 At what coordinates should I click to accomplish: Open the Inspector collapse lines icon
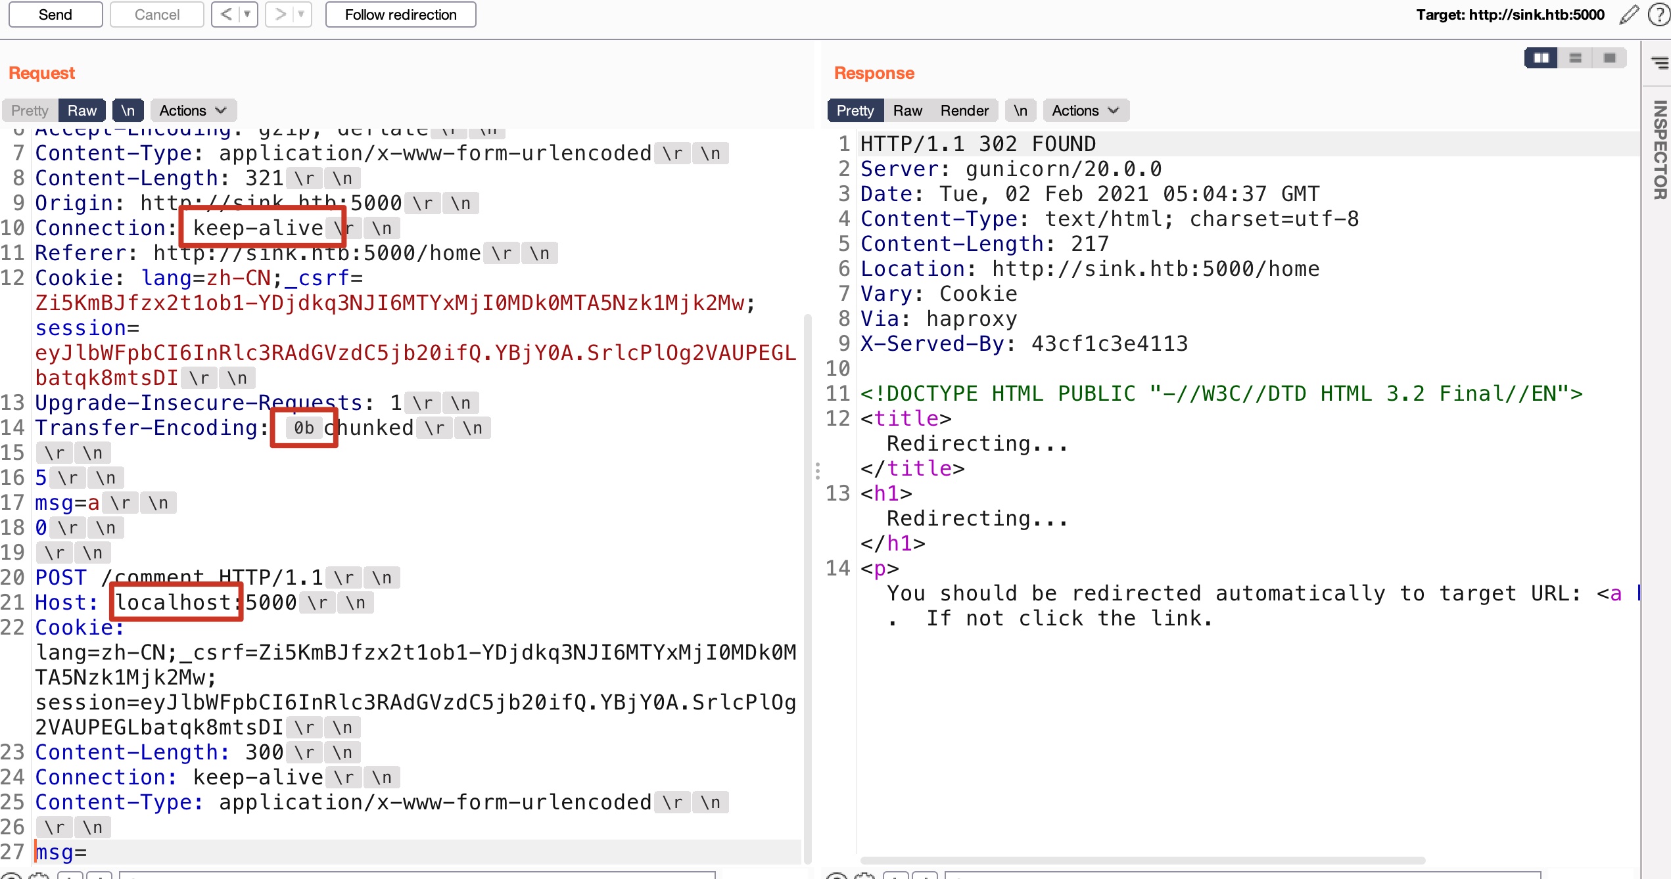[1659, 62]
